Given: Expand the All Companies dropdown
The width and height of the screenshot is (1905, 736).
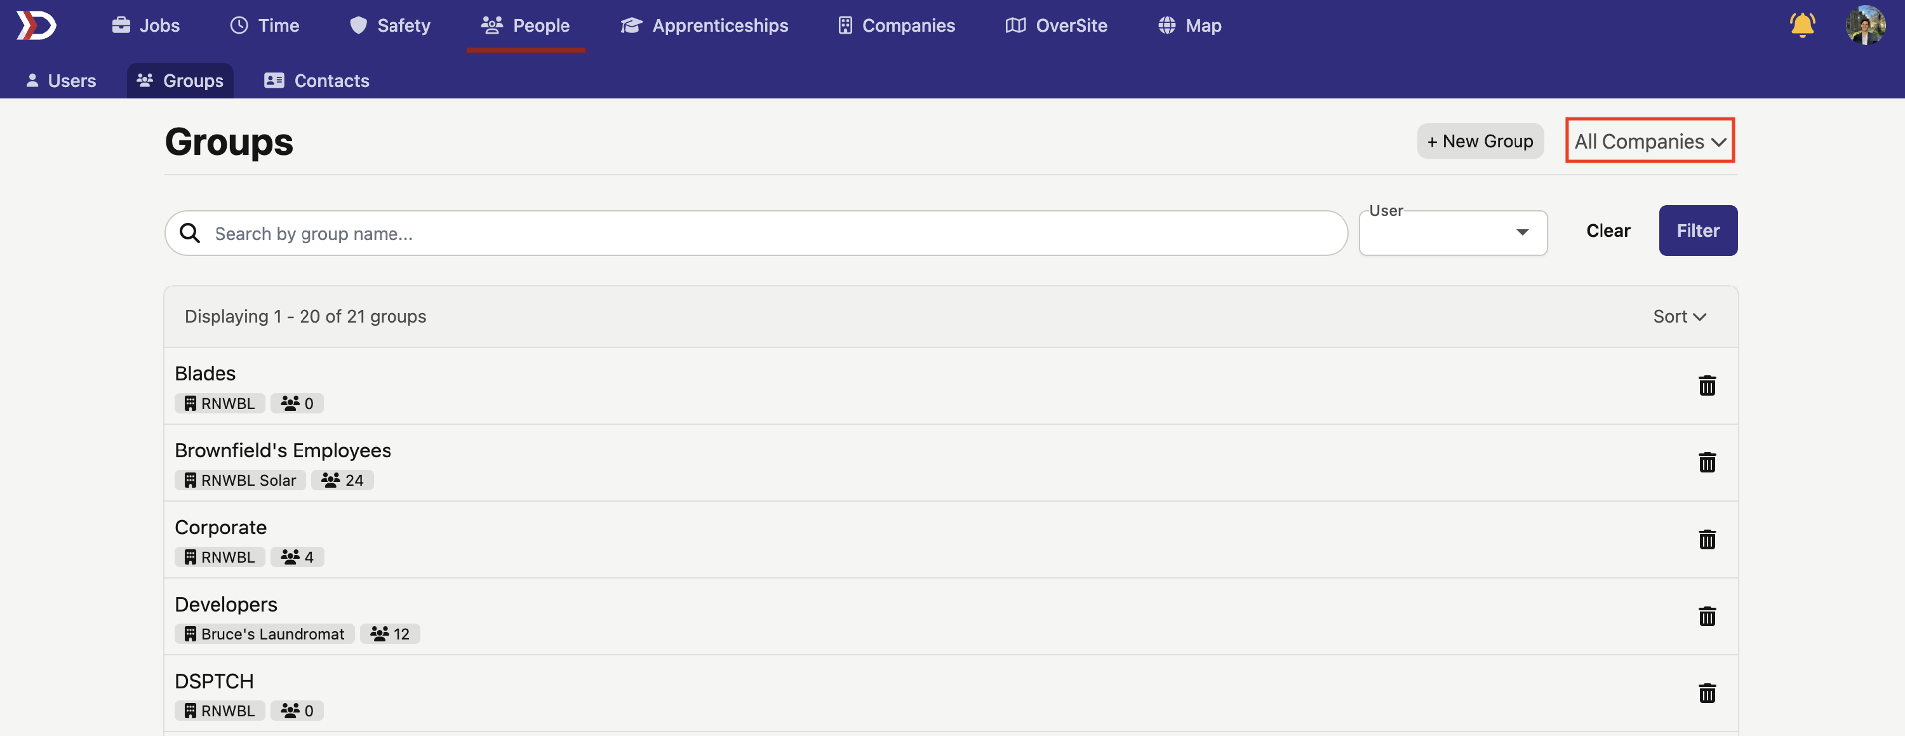Looking at the screenshot, I should click(1649, 140).
